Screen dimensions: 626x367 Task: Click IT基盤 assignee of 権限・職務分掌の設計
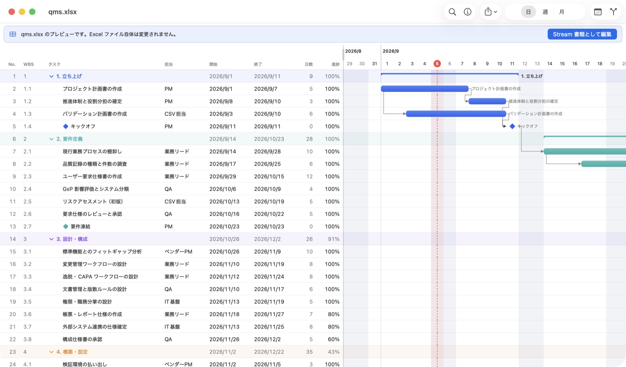[172, 302]
